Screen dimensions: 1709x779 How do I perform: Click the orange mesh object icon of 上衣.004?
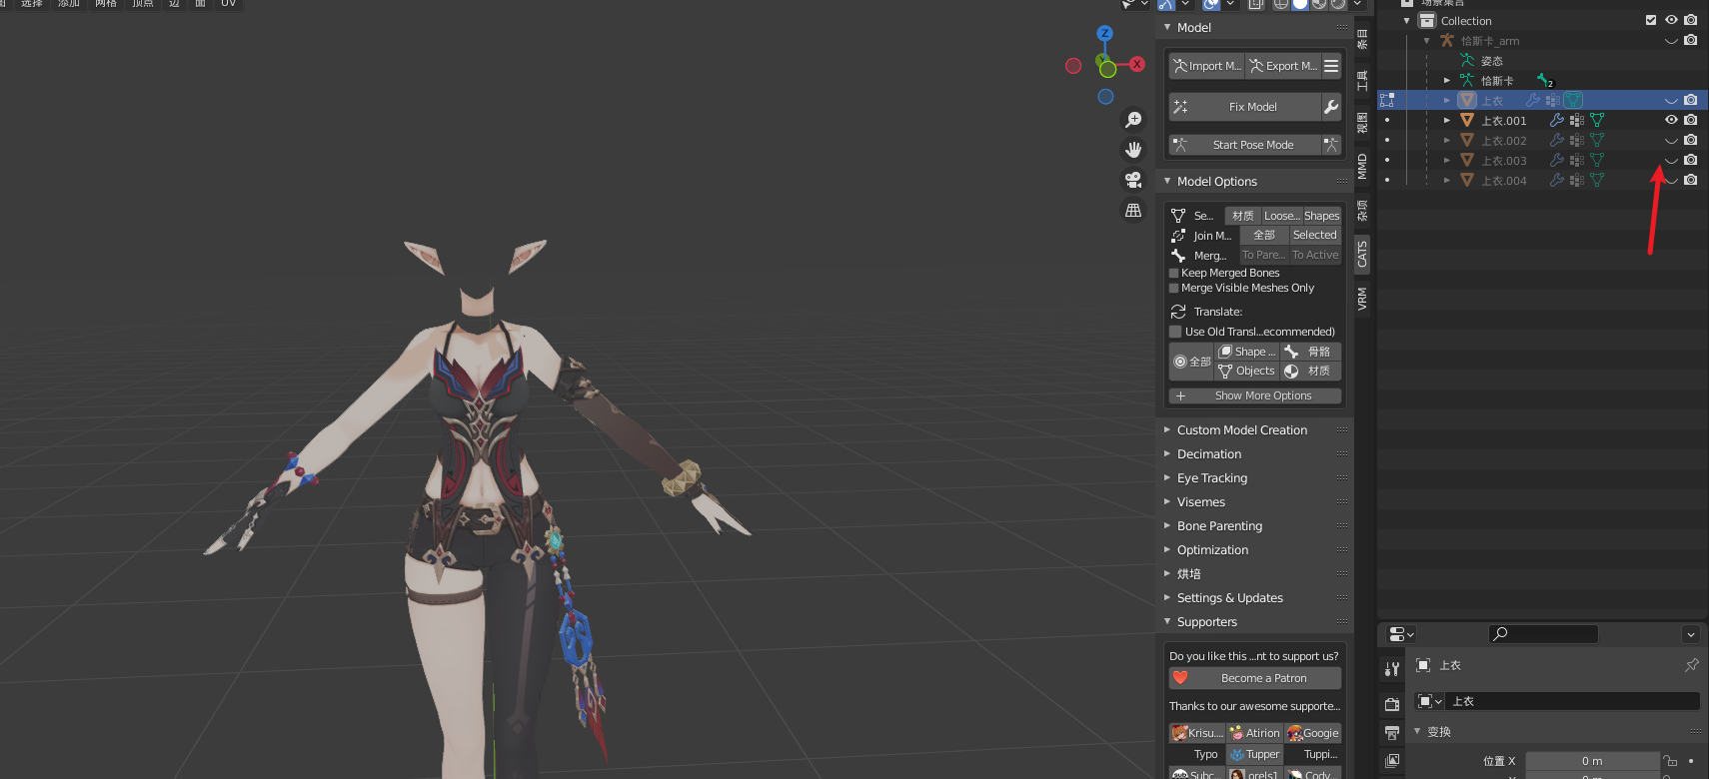pos(1467,181)
